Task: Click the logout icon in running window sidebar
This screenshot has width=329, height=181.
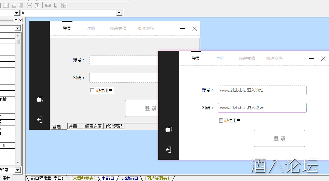Action: pos(168,150)
